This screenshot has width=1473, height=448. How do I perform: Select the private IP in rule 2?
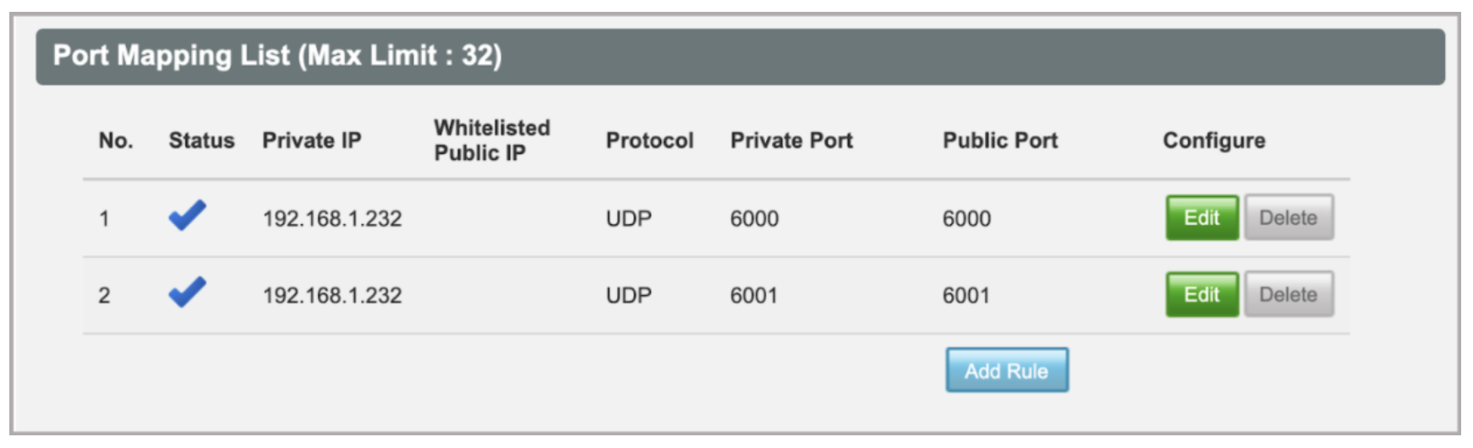pyautogui.click(x=332, y=296)
